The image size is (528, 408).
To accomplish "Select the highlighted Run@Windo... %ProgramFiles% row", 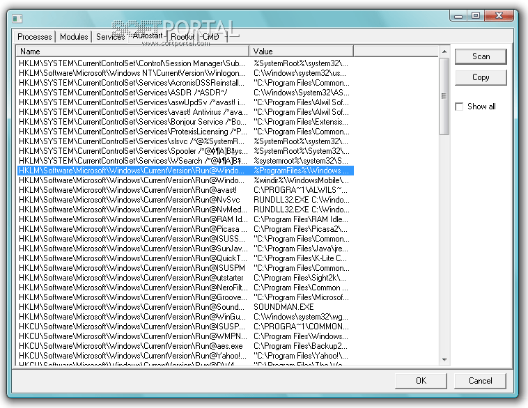I will pyautogui.click(x=185, y=171).
